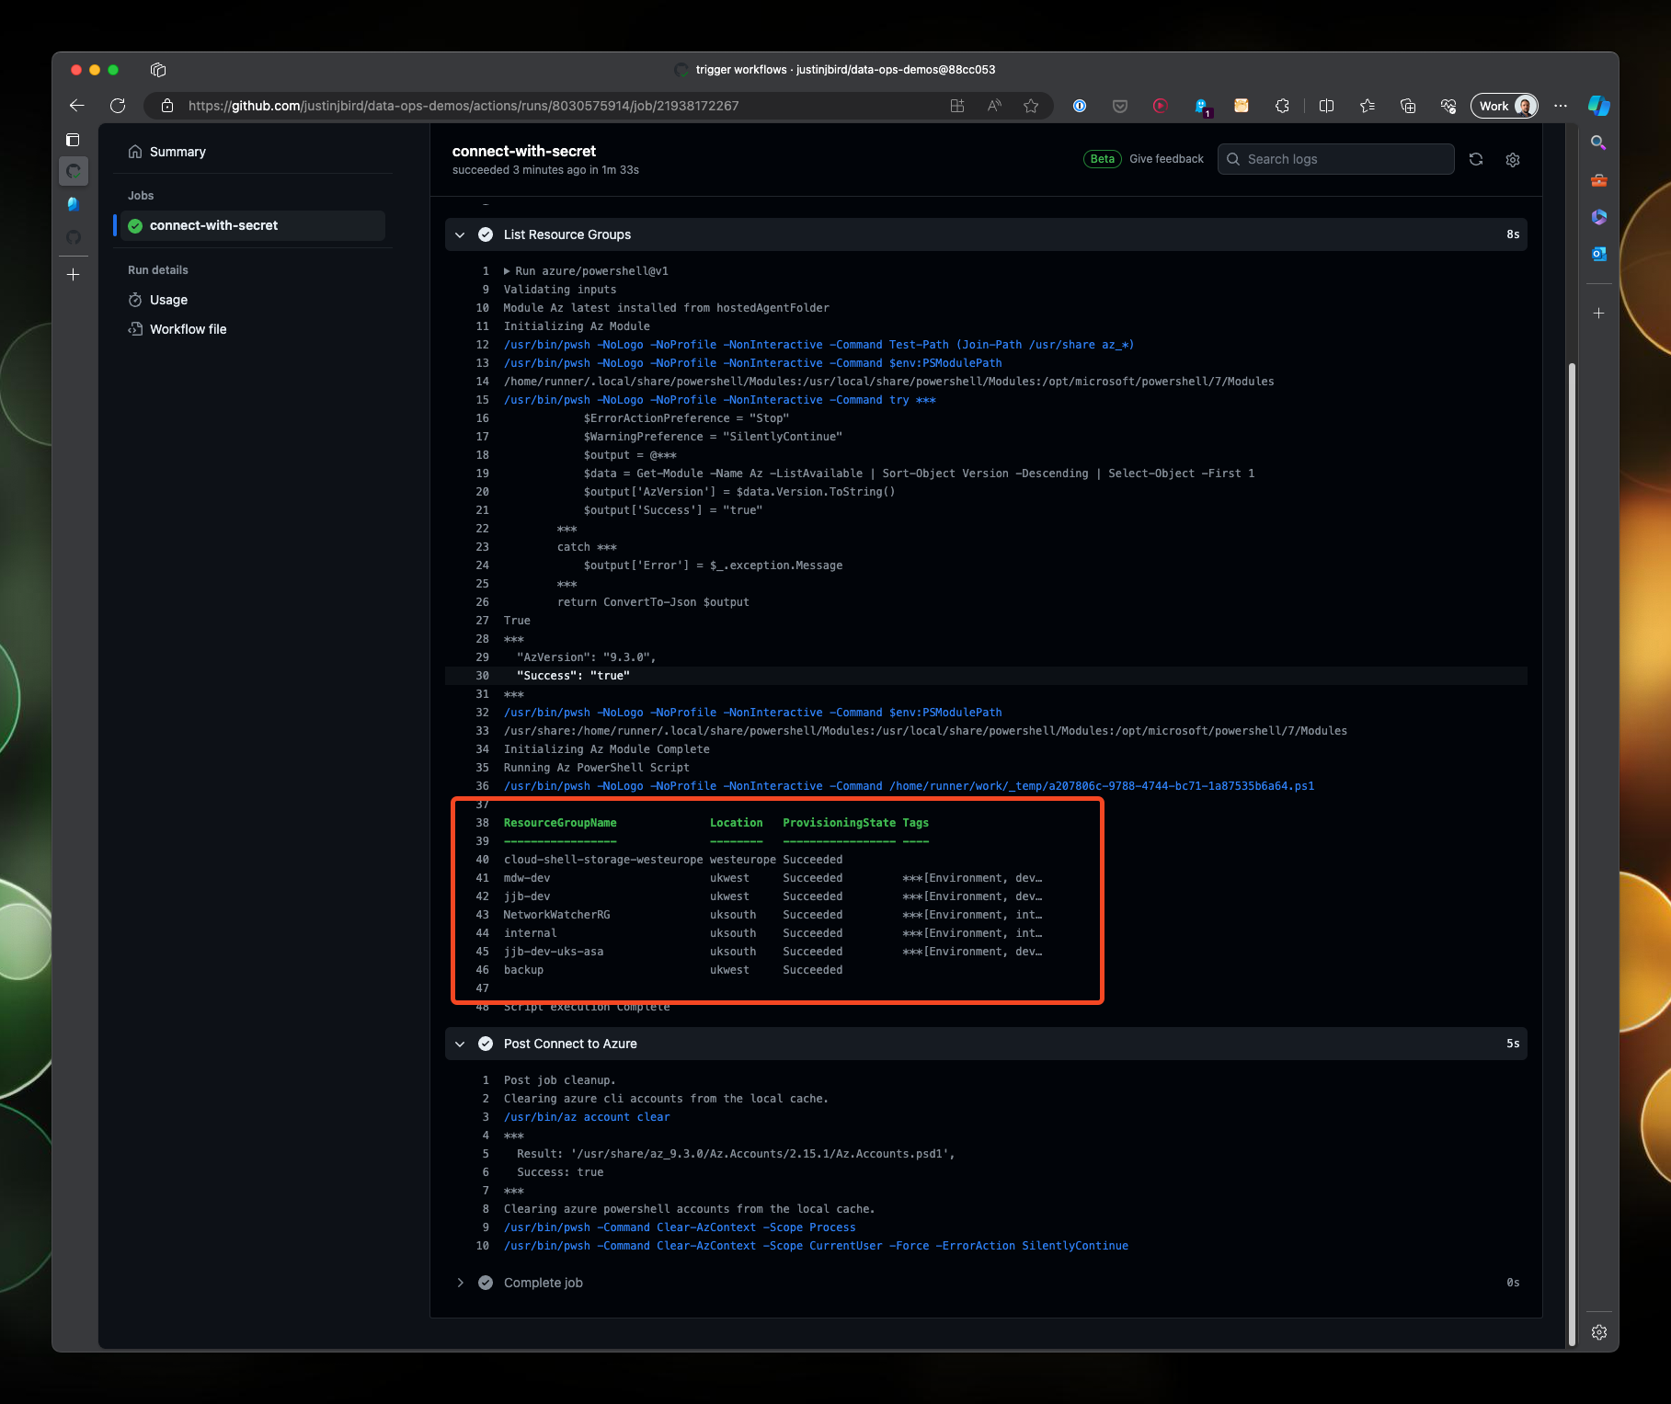Click log line number 38

482,823
